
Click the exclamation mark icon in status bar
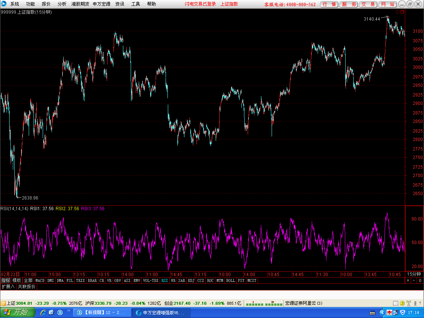coord(420,303)
